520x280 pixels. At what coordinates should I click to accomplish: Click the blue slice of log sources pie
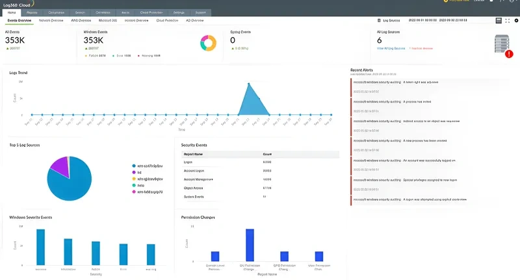pyautogui.click(x=71, y=186)
